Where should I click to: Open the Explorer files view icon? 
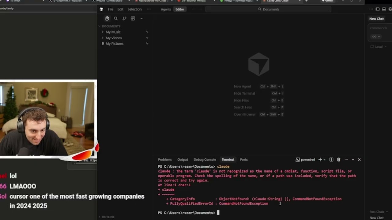pyautogui.click(x=107, y=18)
